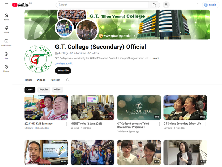
Task: Open G.T. College 20th Anniversary video thumbnail
Action: pos(139,108)
